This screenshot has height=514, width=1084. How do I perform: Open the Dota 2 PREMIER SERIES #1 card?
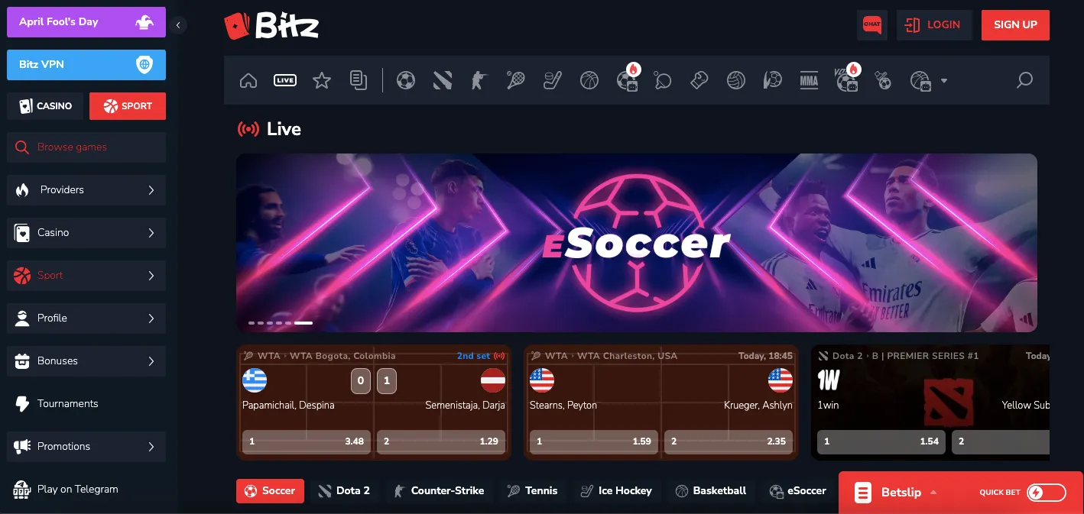click(x=930, y=402)
